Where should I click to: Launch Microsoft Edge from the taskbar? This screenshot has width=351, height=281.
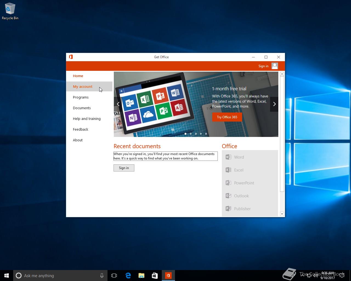[128, 276]
